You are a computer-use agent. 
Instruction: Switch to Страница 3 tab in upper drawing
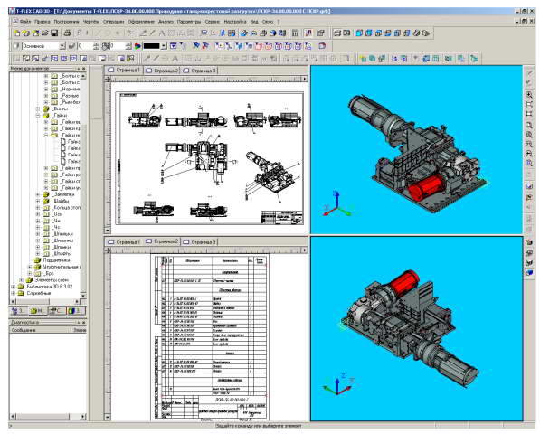(200, 71)
